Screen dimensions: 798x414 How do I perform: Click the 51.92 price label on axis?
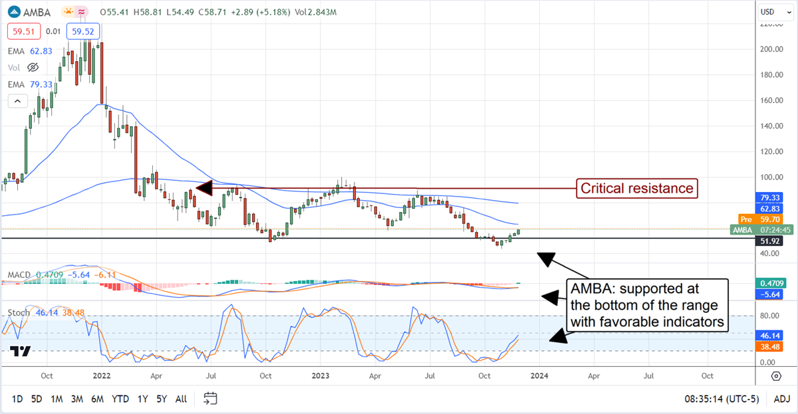pos(771,241)
